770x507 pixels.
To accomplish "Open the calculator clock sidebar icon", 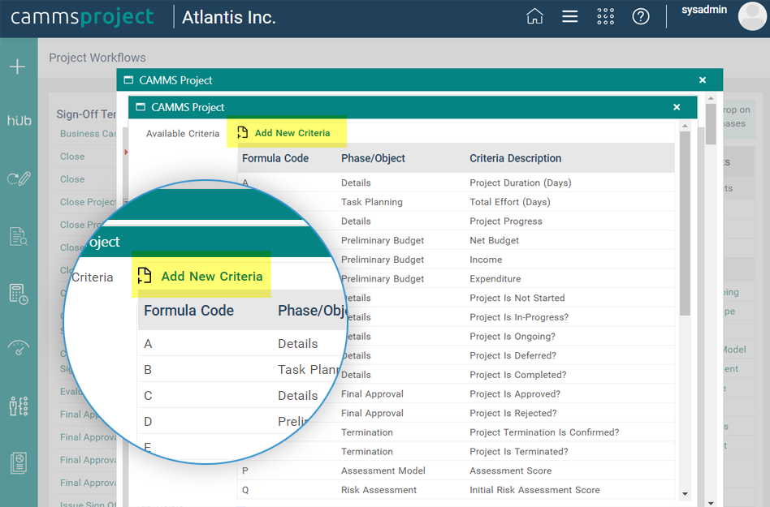I will tap(19, 294).
